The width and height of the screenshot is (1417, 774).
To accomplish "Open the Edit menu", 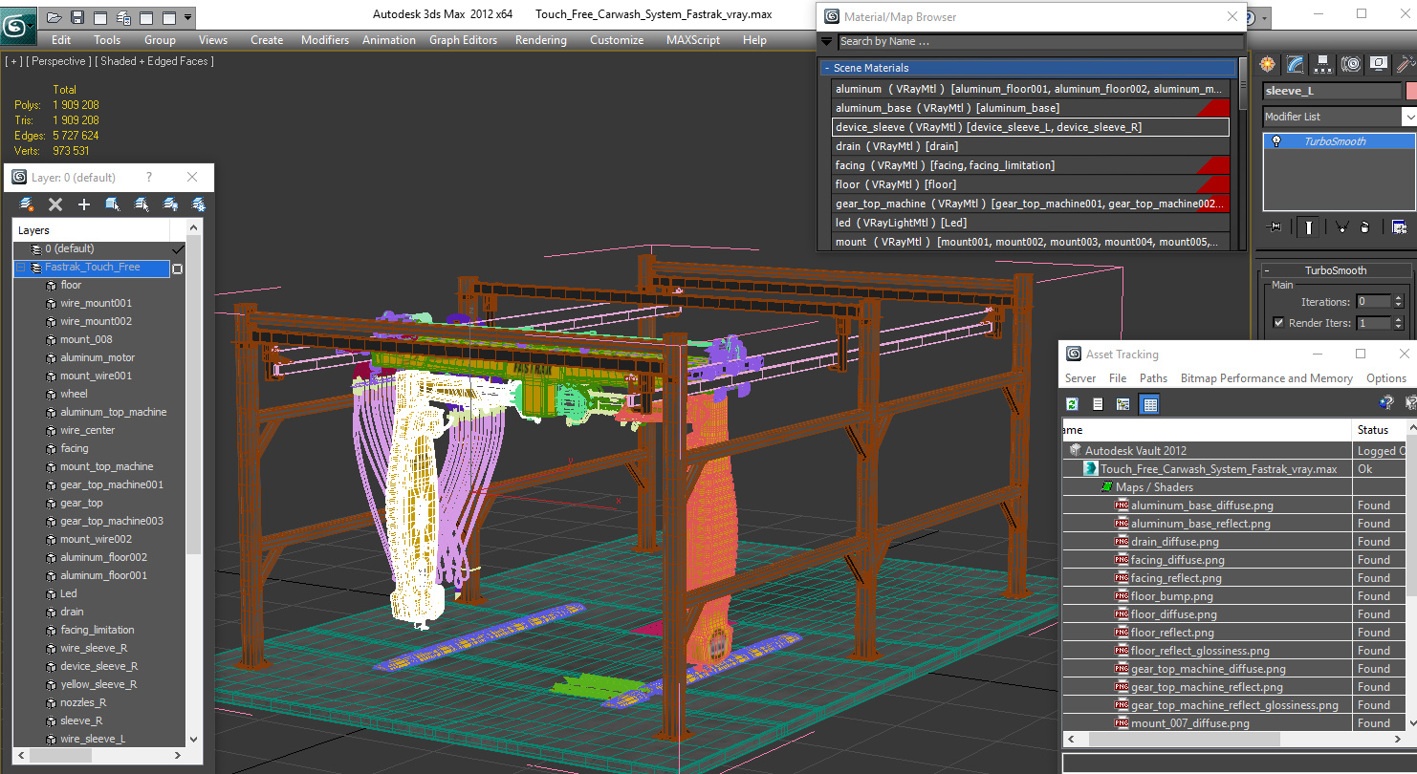I will 61,40.
